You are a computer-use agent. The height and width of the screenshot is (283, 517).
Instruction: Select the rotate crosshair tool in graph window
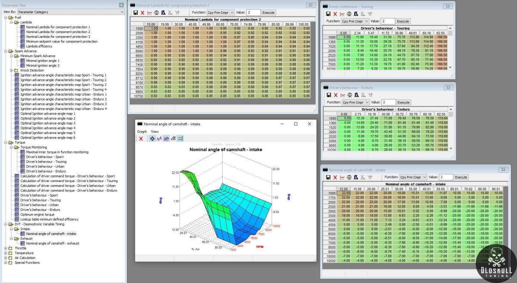pos(152,139)
